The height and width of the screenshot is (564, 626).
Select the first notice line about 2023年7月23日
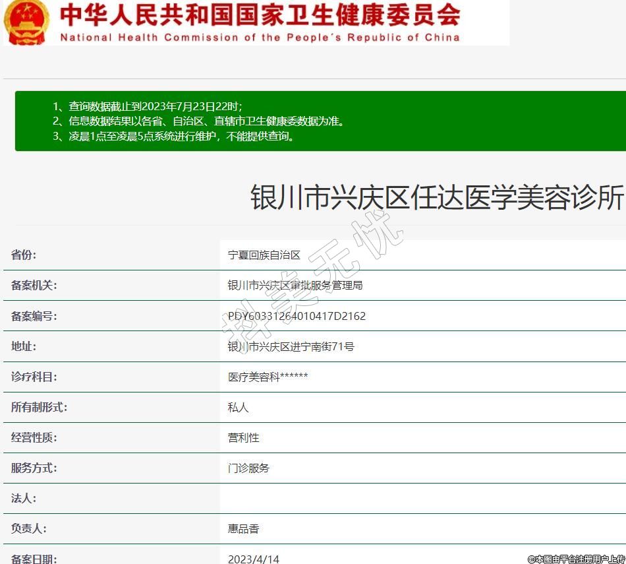click(147, 106)
